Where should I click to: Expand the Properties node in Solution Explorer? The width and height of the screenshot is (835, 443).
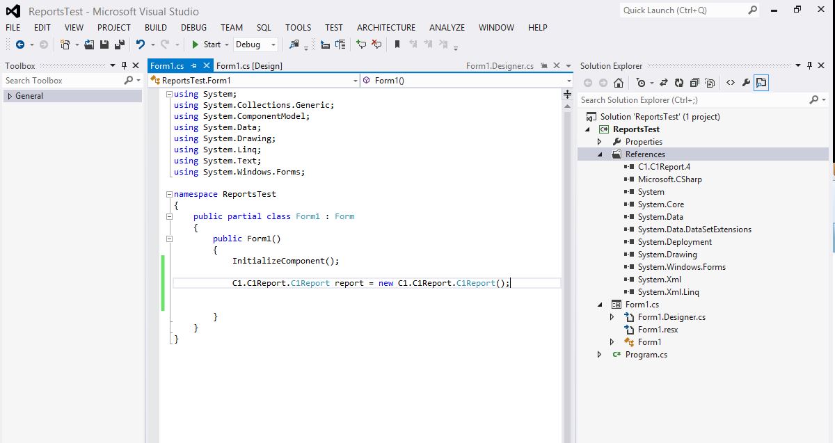[600, 142]
